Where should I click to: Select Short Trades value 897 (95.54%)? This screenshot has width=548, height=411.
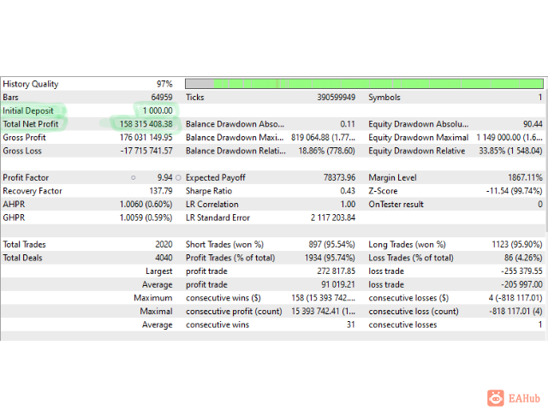click(x=332, y=244)
